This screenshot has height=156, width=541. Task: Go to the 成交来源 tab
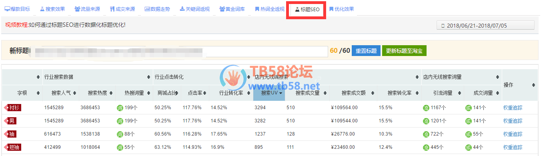click(x=122, y=9)
